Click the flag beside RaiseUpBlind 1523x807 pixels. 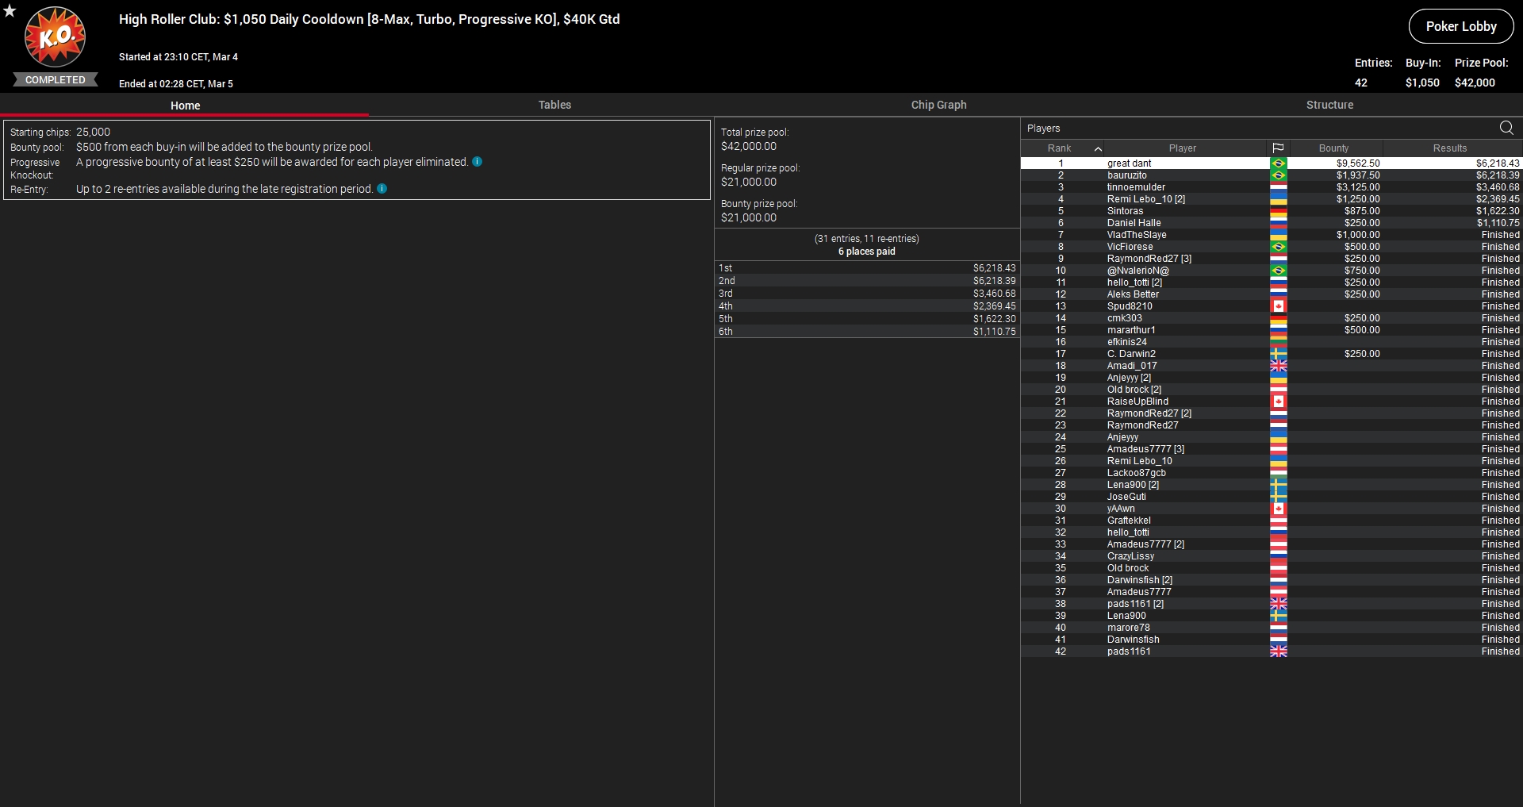coord(1278,402)
